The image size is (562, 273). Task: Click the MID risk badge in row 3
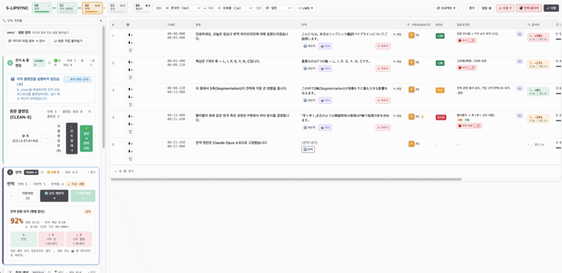(440, 90)
